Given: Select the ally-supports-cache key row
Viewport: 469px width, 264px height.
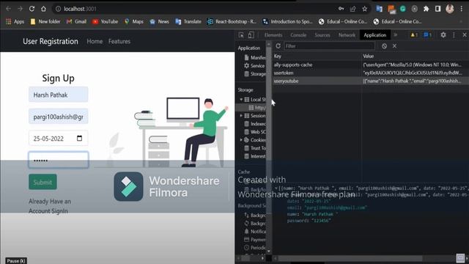Looking at the screenshot, I should [370, 65].
